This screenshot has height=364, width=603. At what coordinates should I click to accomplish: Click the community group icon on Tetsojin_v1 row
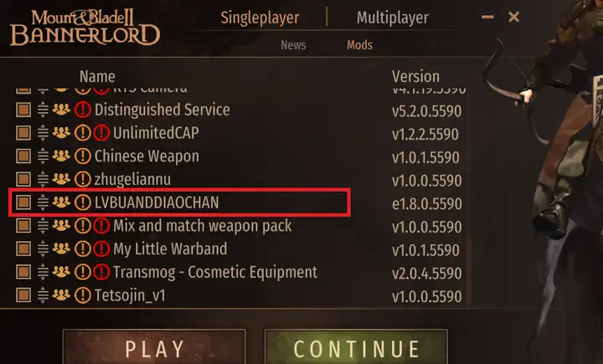click(x=61, y=295)
